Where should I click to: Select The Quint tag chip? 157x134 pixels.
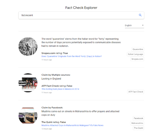[138, 128]
